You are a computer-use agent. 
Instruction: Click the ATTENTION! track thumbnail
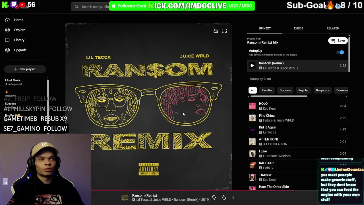pyautogui.click(x=252, y=142)
